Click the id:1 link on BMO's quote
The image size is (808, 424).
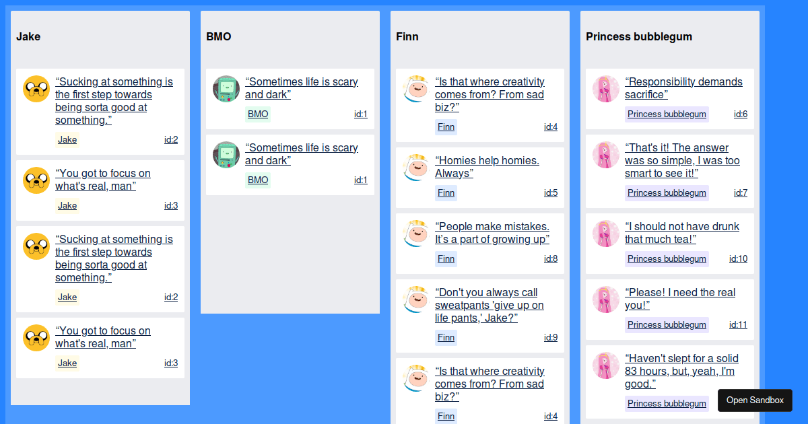362,114
